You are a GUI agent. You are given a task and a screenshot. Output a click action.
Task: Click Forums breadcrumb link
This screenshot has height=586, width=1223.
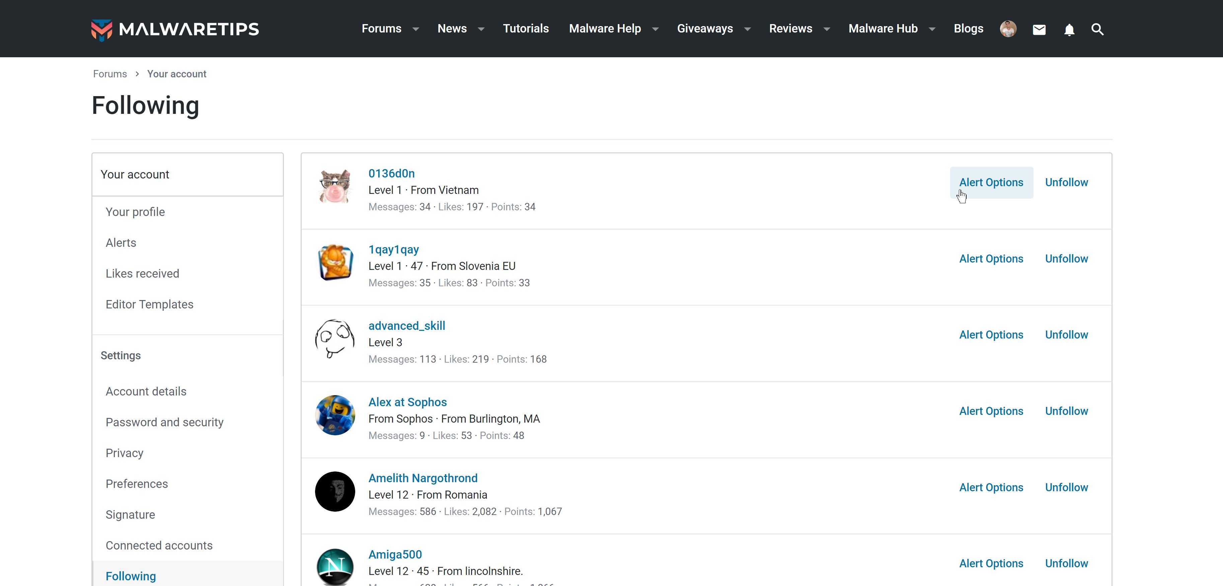pos(110,74)
